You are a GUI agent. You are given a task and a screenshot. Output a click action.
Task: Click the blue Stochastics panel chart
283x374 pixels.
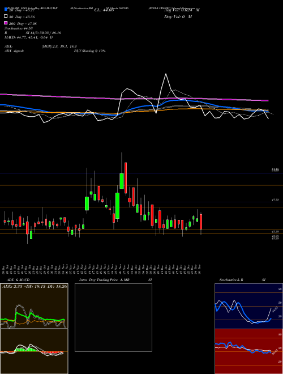click(248, 306)
